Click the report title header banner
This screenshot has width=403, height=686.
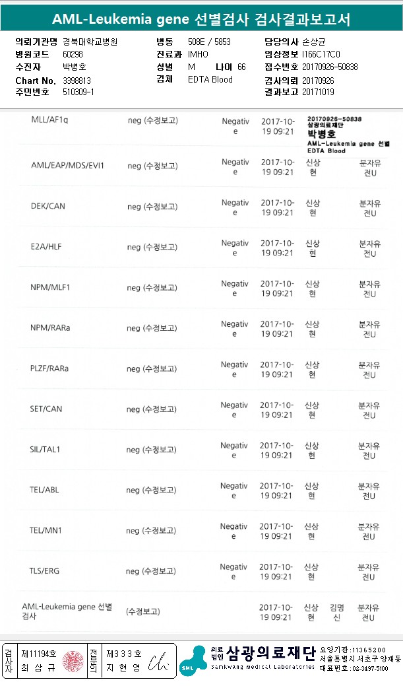pyautogui.click(x=201, y=18)
